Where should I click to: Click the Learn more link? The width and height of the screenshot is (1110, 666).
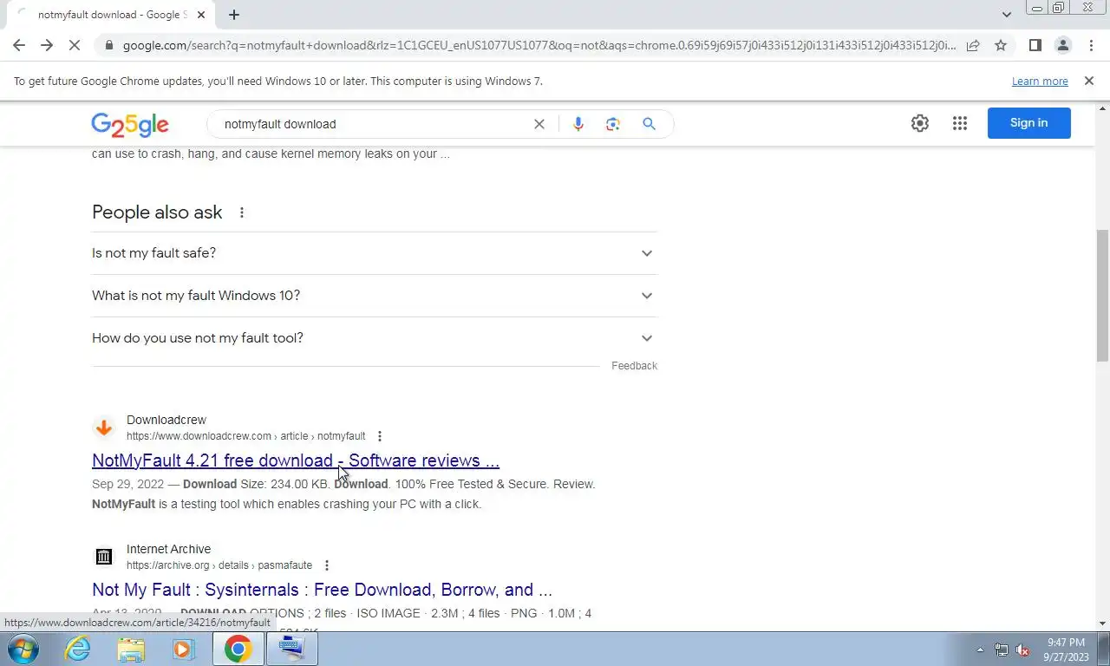click(1040, 81)
